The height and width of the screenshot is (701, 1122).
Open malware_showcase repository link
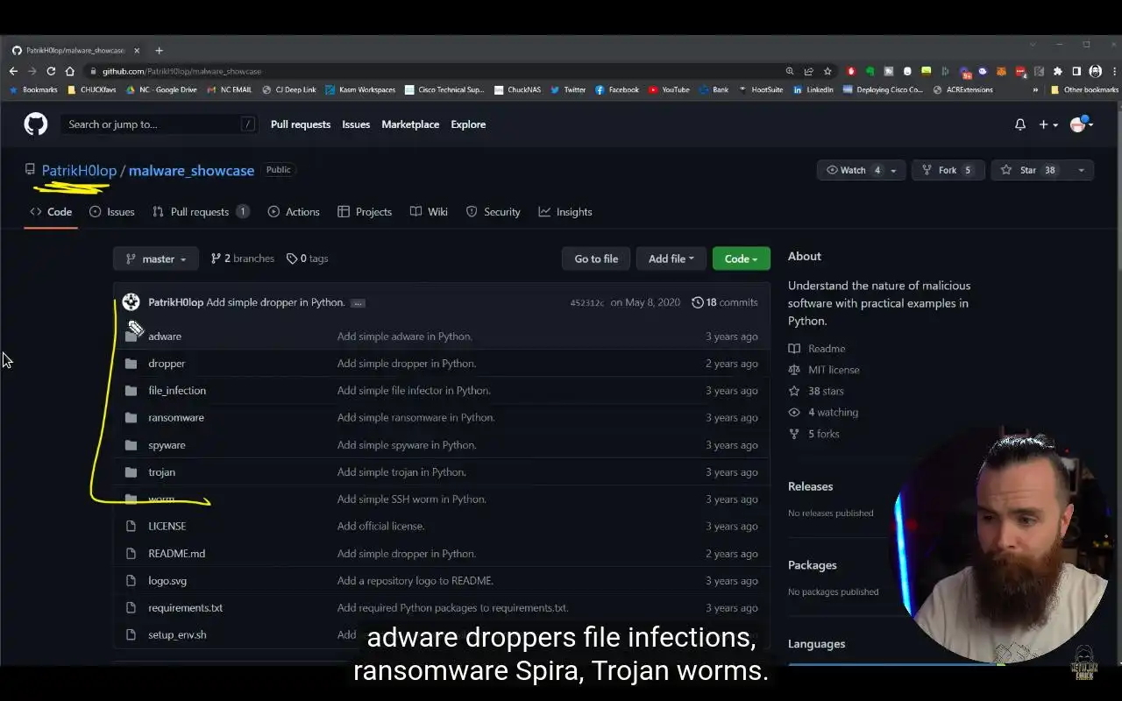191,170
